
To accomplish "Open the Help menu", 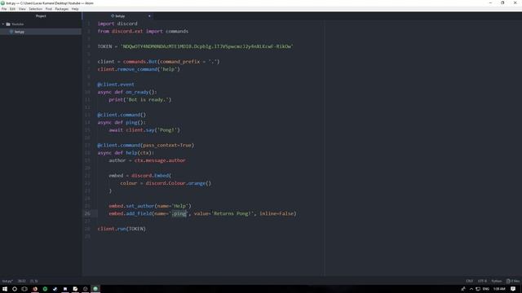I will [x=75, y=9].
